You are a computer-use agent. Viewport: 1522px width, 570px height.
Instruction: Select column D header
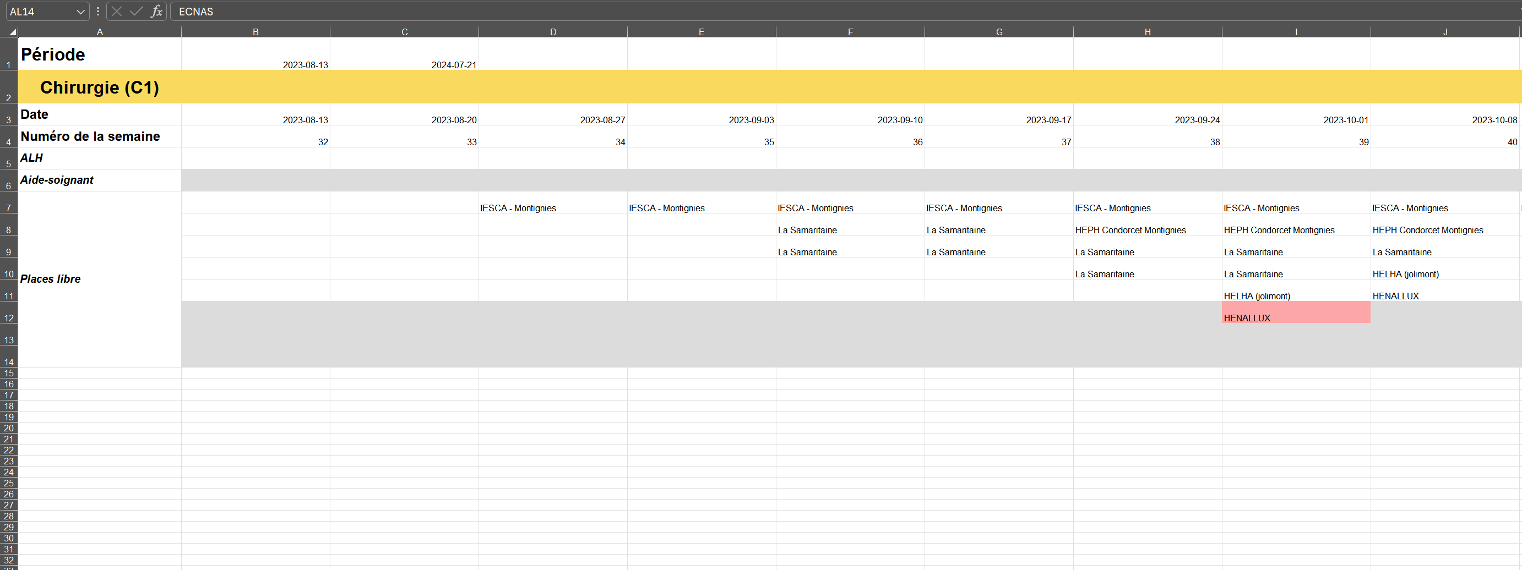tap(553, 32)
